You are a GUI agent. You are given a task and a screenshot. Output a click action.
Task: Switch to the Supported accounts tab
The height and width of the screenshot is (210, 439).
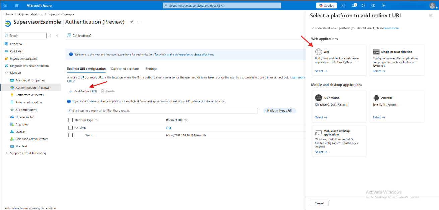(x=125, y=69)
